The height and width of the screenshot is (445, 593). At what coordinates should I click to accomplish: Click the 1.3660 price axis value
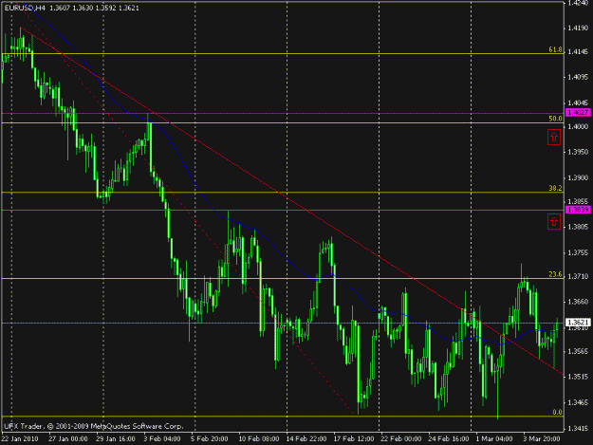(x=578, y=302)
